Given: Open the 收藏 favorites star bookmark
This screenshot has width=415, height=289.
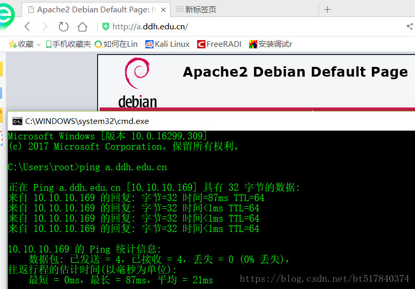Looking at the screenshot, I should tap(21, 44).
